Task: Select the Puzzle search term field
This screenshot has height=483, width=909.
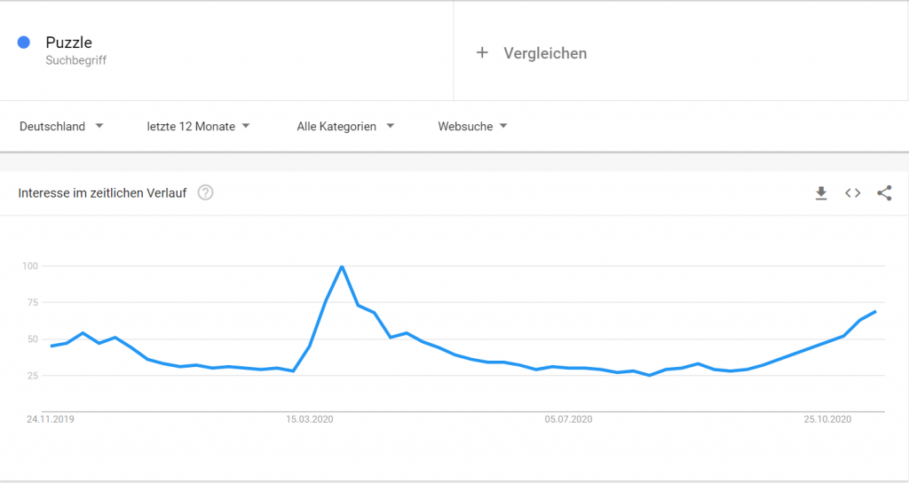Action: tap(226, 51)
